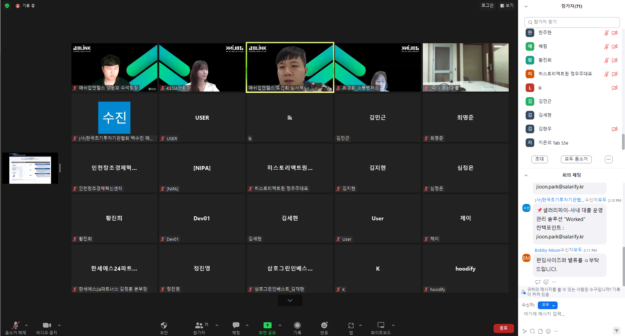The width and height of the screenshot is (625, 336).
Task: Open the Apps icon in toolbar
Action: pyautogui.click(x=351, y=326)
